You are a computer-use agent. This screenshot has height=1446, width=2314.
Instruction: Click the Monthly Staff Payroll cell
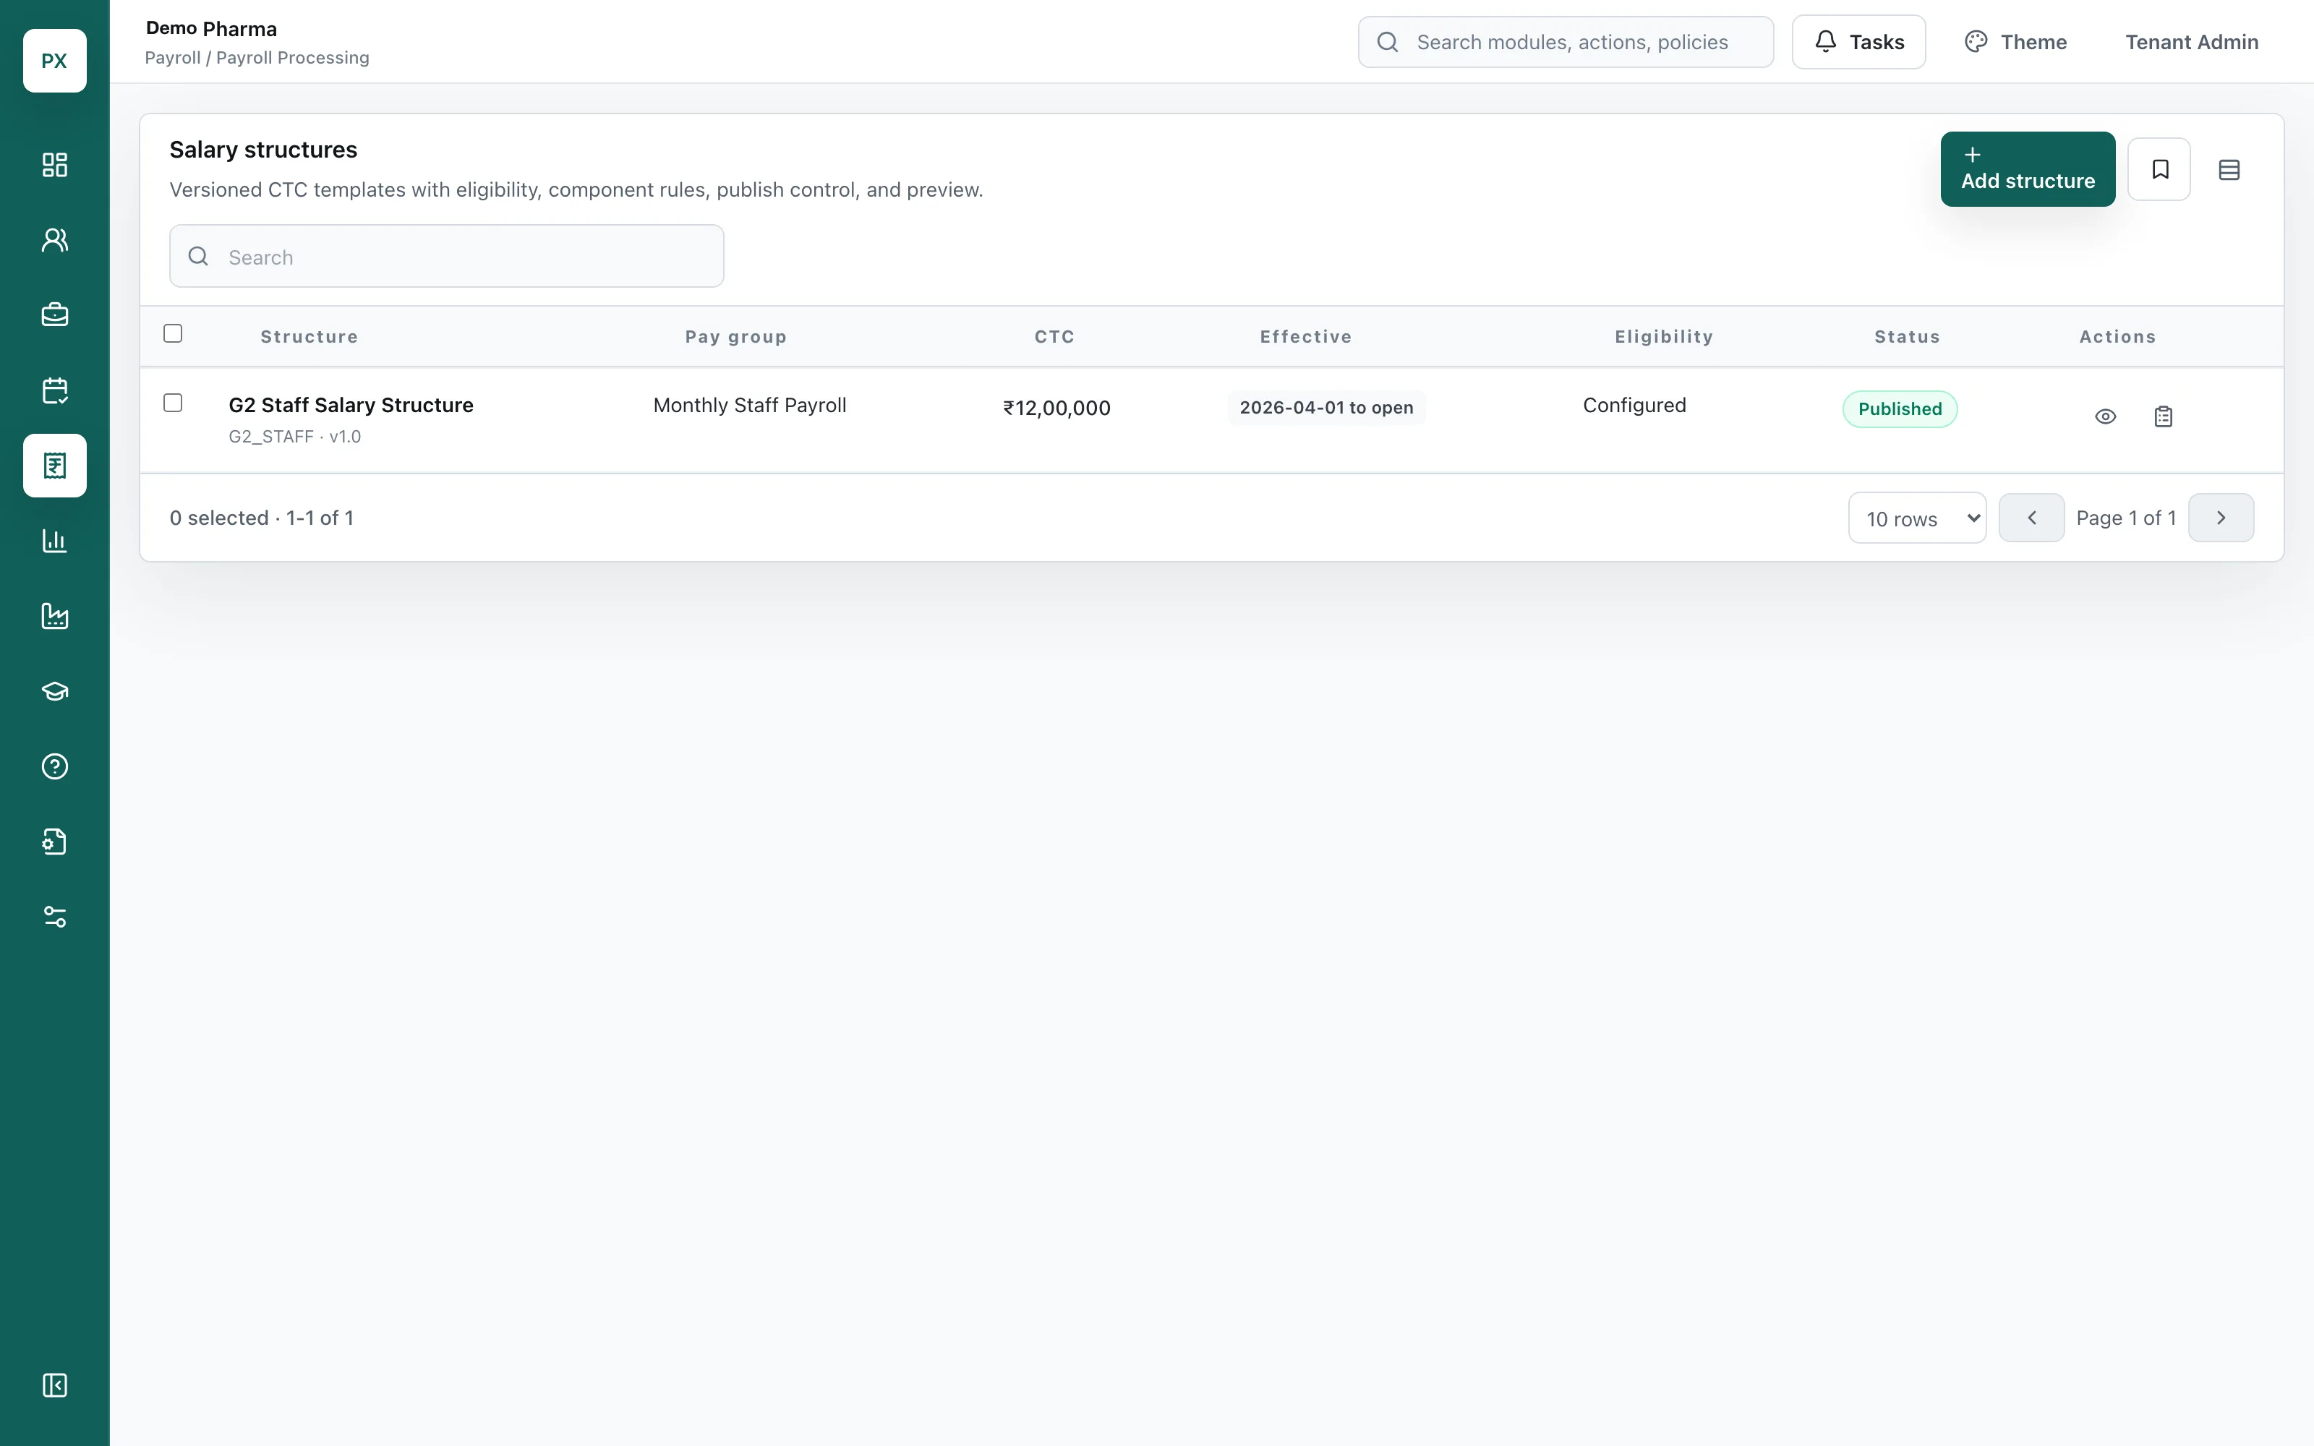tap(748, 406)
